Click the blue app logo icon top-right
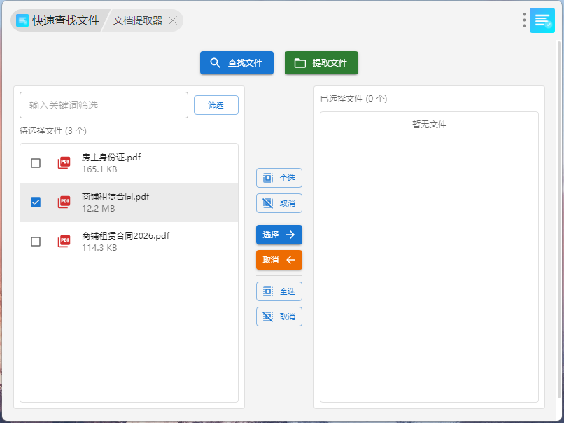Viewport: 564px width, 423px height. pyautogui.click(x=542, y=20)
